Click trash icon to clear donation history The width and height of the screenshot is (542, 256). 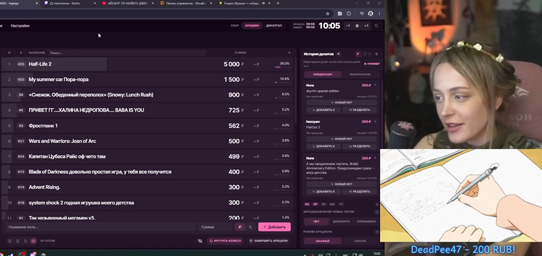376,54
